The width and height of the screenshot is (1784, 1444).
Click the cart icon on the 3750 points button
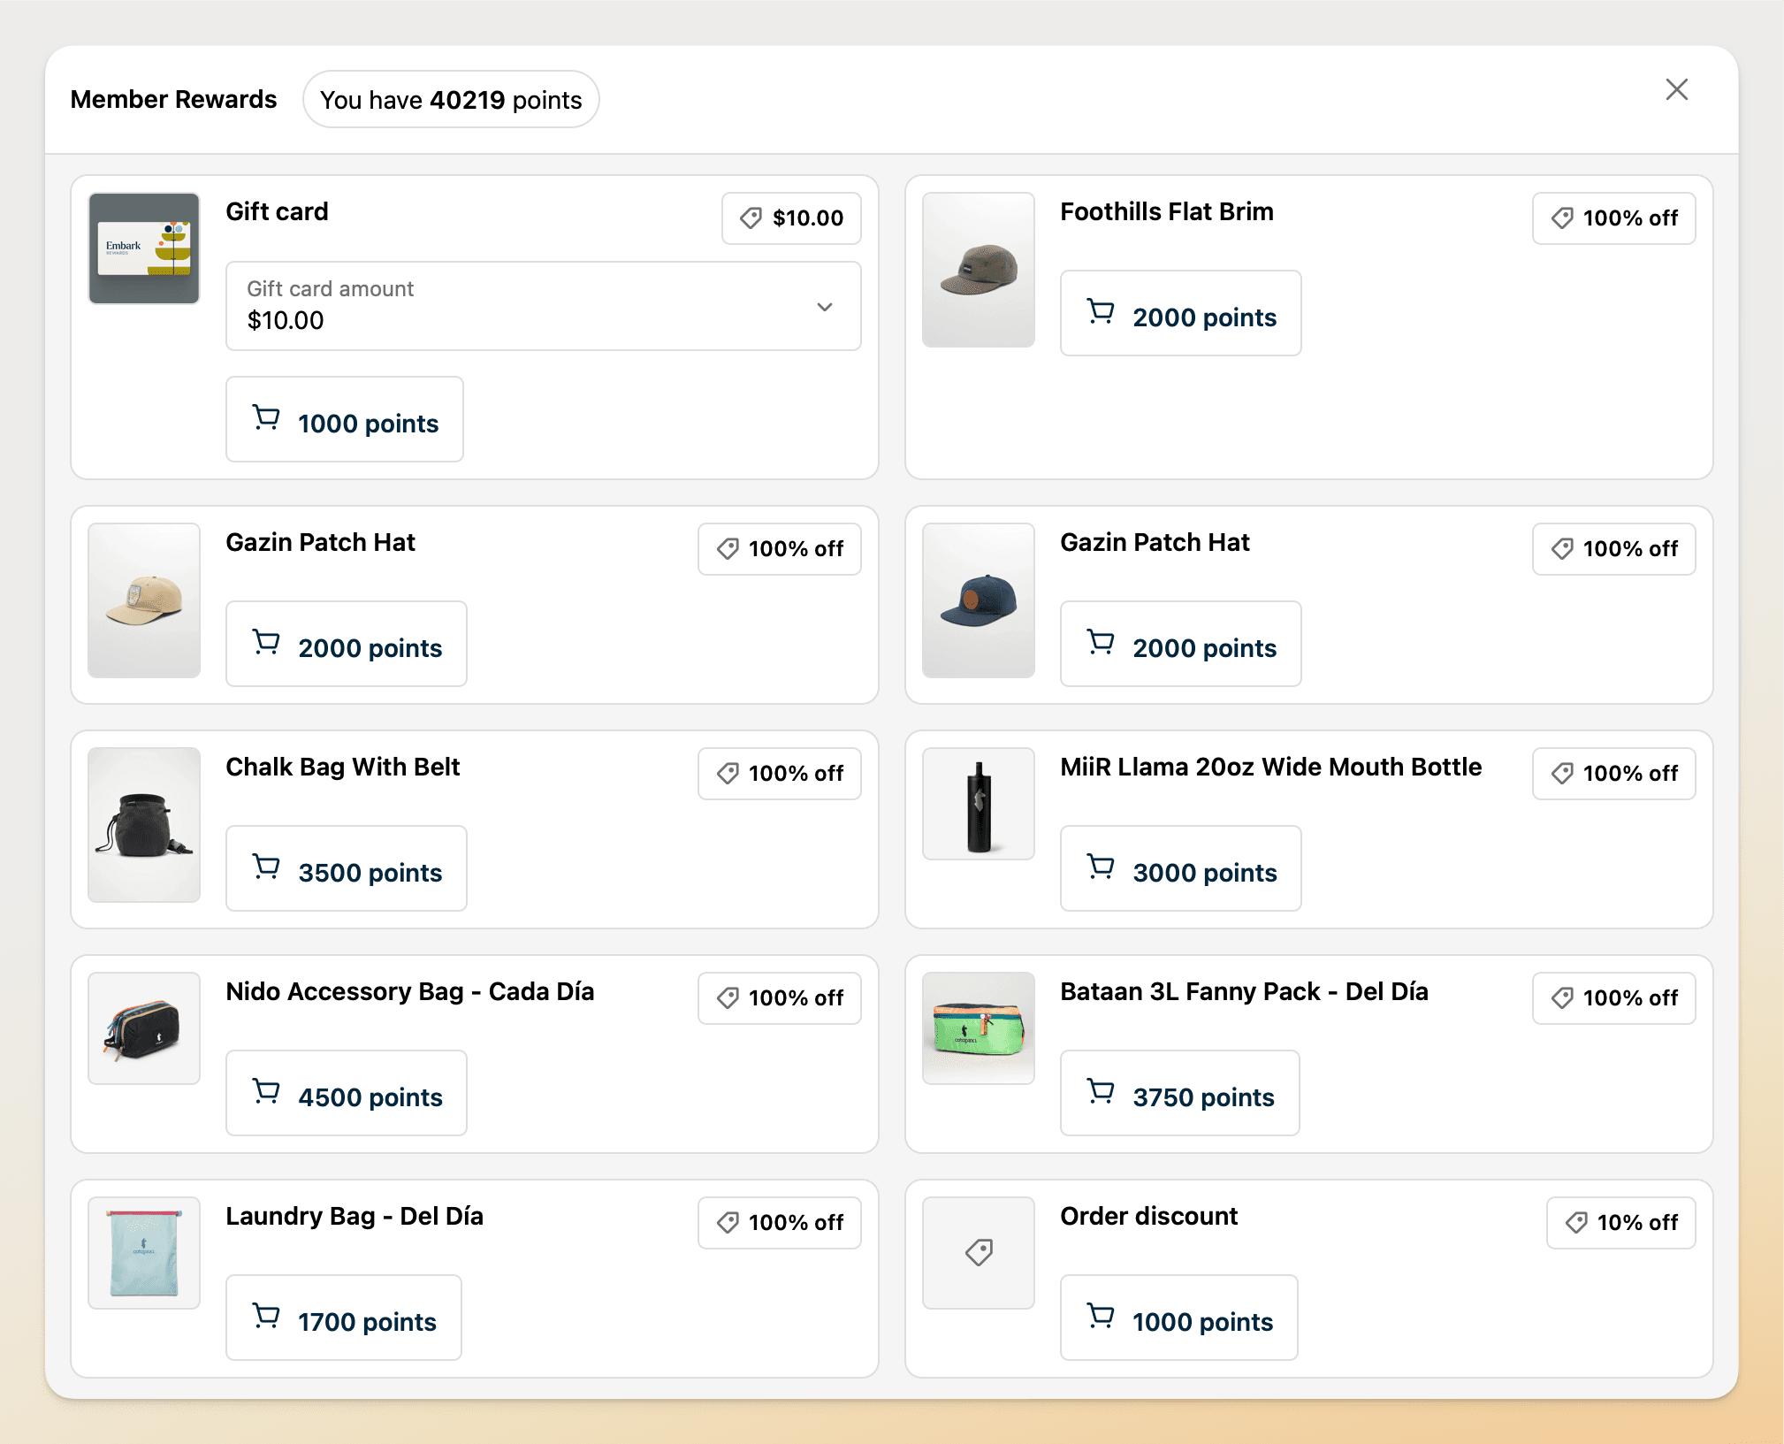coord(1101,1092)
